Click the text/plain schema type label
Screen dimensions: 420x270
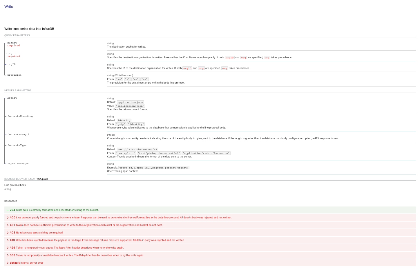[42, 179]
